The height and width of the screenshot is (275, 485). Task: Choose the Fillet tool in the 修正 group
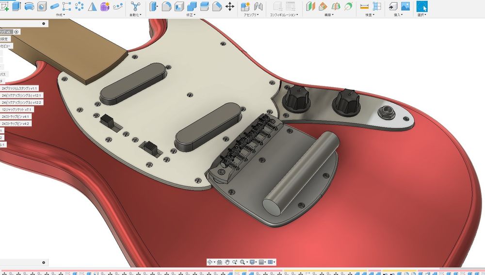point(166,6)
